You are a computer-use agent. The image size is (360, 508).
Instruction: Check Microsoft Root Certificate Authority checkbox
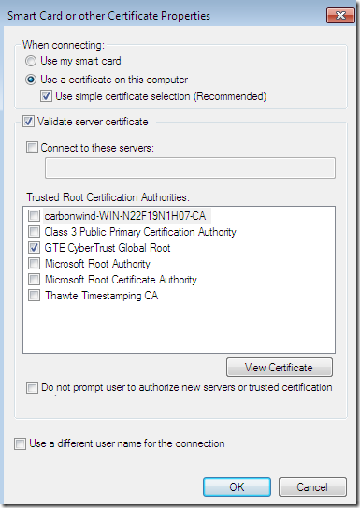point(35,280)
